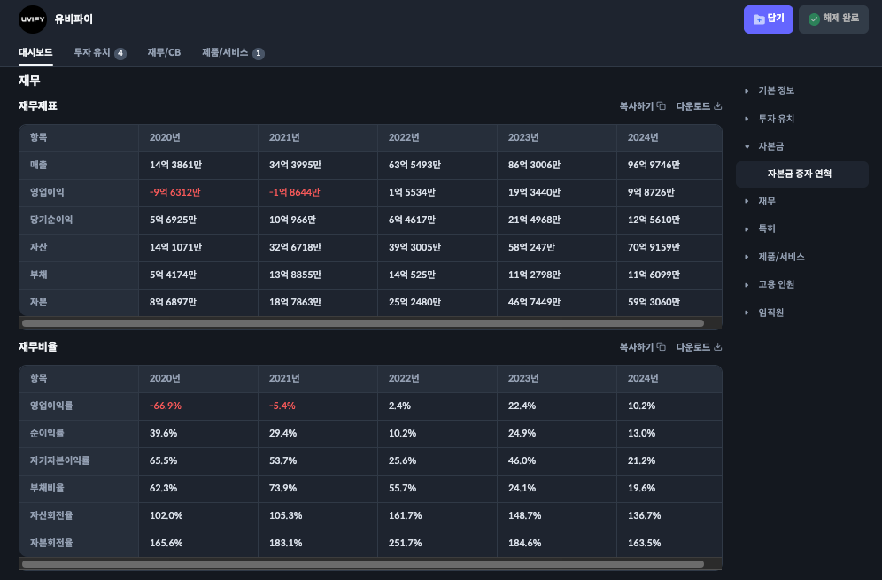Click the UVIFY company logo
Image resolution: width=882 pixels, height=580 pixels.
pos(33,19)
